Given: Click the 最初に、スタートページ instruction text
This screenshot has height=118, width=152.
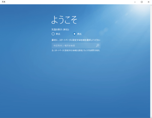Looking at the screenshot, I should pyautogui.click(x=76, y=40).
